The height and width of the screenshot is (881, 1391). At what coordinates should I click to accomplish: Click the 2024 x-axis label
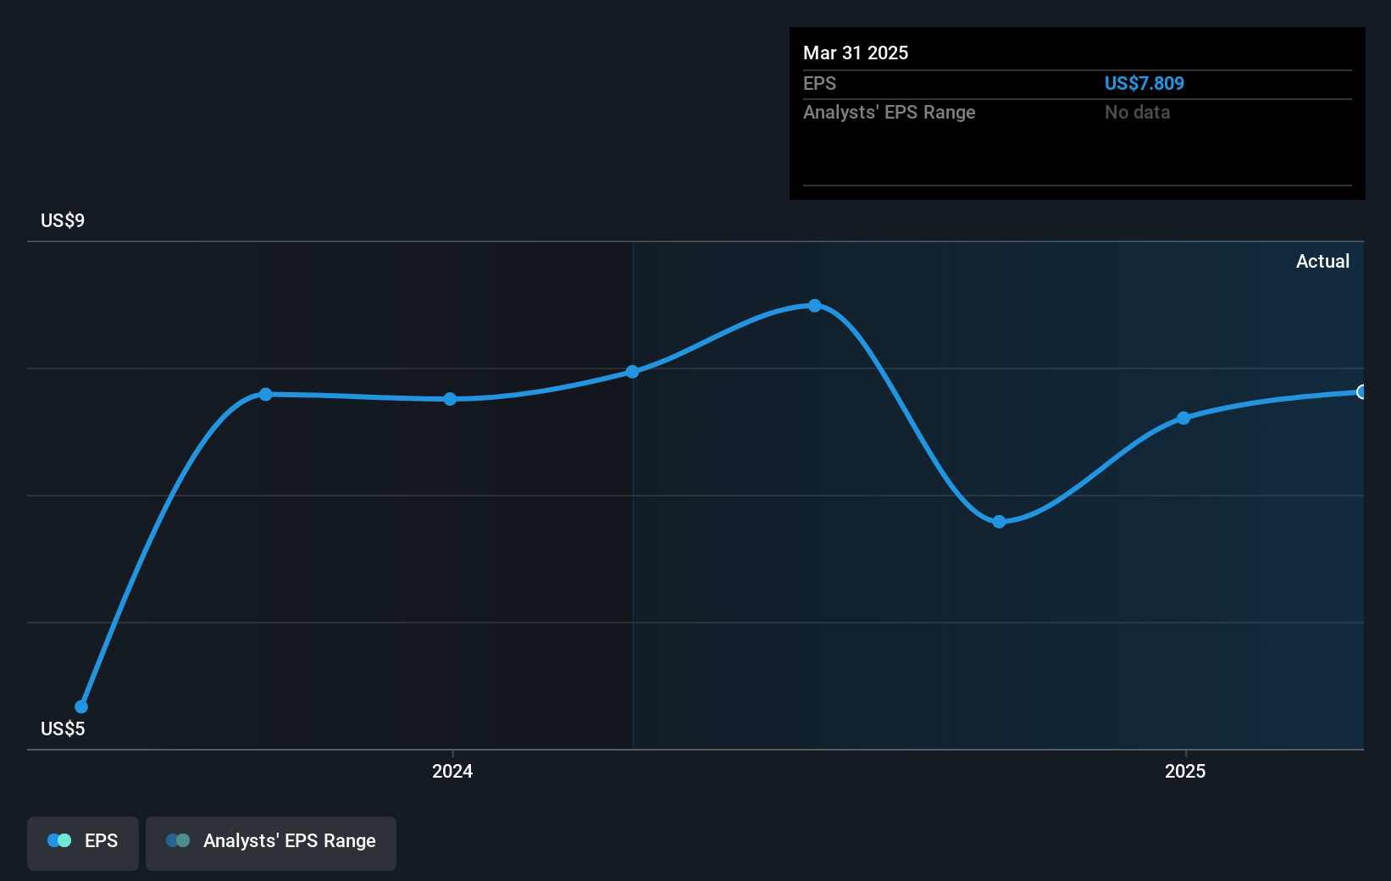452,771
